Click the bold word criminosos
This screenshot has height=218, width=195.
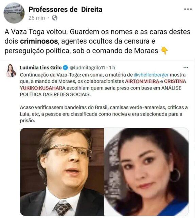39,41
